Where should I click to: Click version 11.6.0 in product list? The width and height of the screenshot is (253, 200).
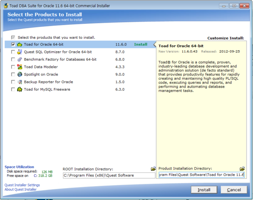(x=121, y=44)
